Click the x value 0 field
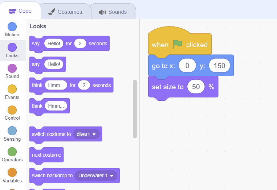This screenshot has width=277, height=190. pyautogui.click(x=187, y=66)
